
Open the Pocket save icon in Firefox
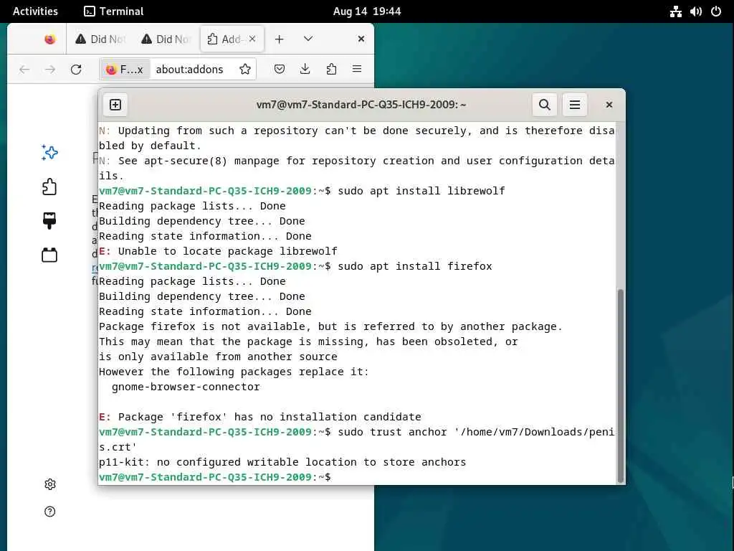click(280, 70)
